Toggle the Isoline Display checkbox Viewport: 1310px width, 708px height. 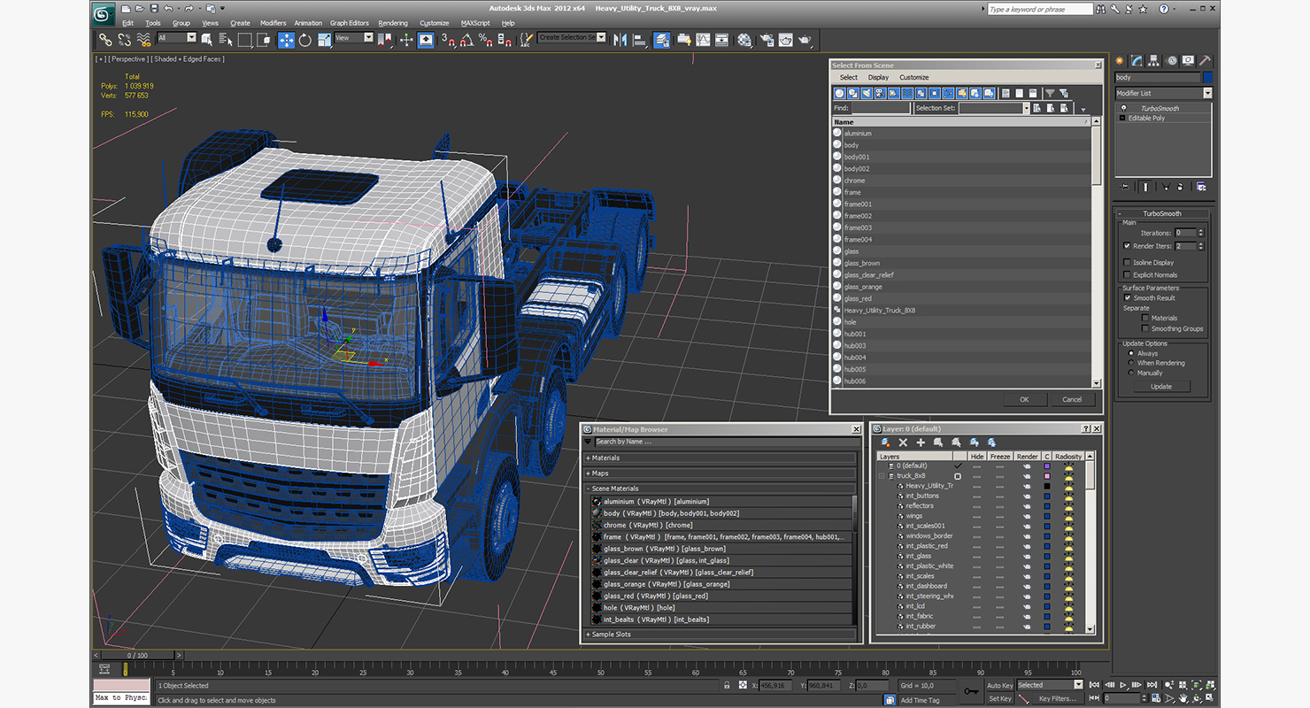[1127, 263]
